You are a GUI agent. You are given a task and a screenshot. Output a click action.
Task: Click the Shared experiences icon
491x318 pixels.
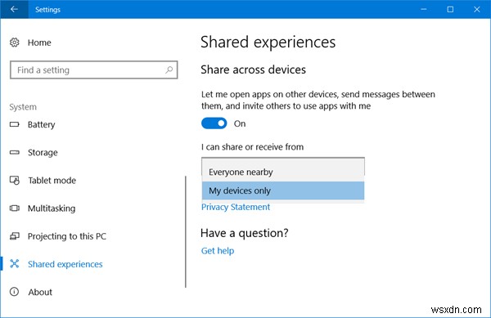[15, 263]
